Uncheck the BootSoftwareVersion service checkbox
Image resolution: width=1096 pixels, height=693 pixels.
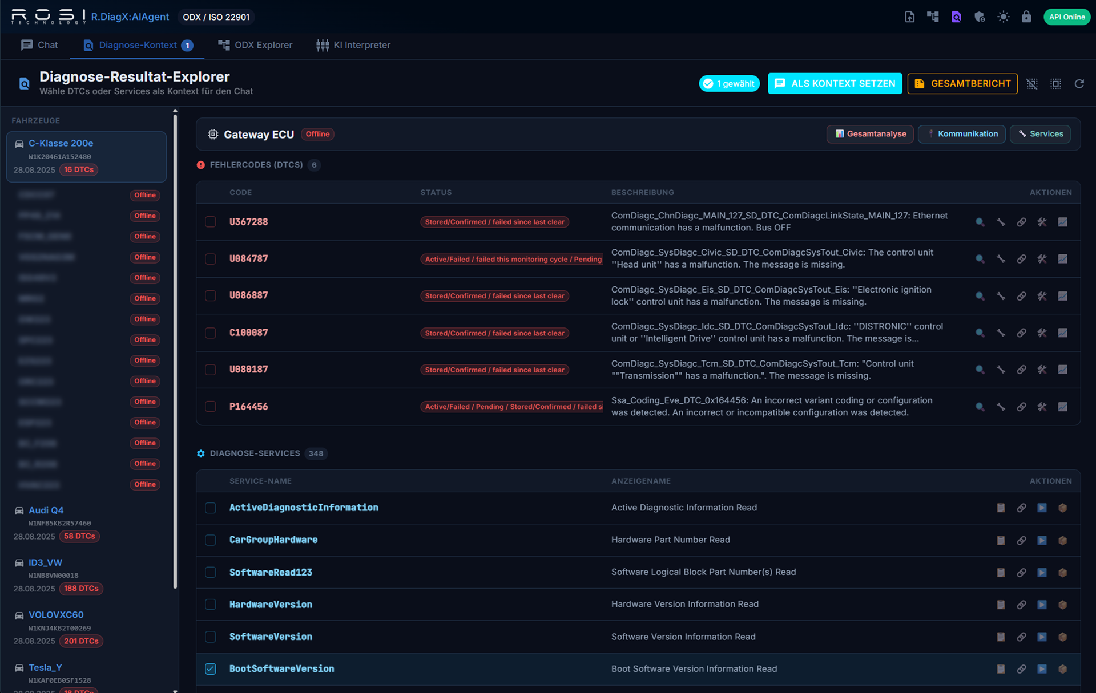[x=211, y=669]
